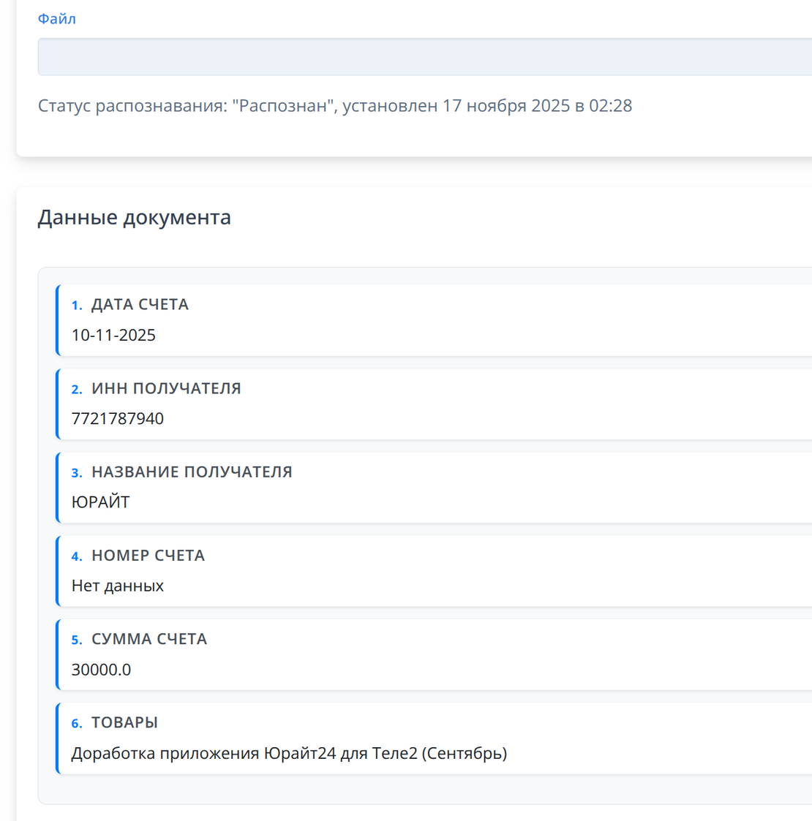Click the Нет данных text under НОМЕР СЧЕТА

click(118, 586)
